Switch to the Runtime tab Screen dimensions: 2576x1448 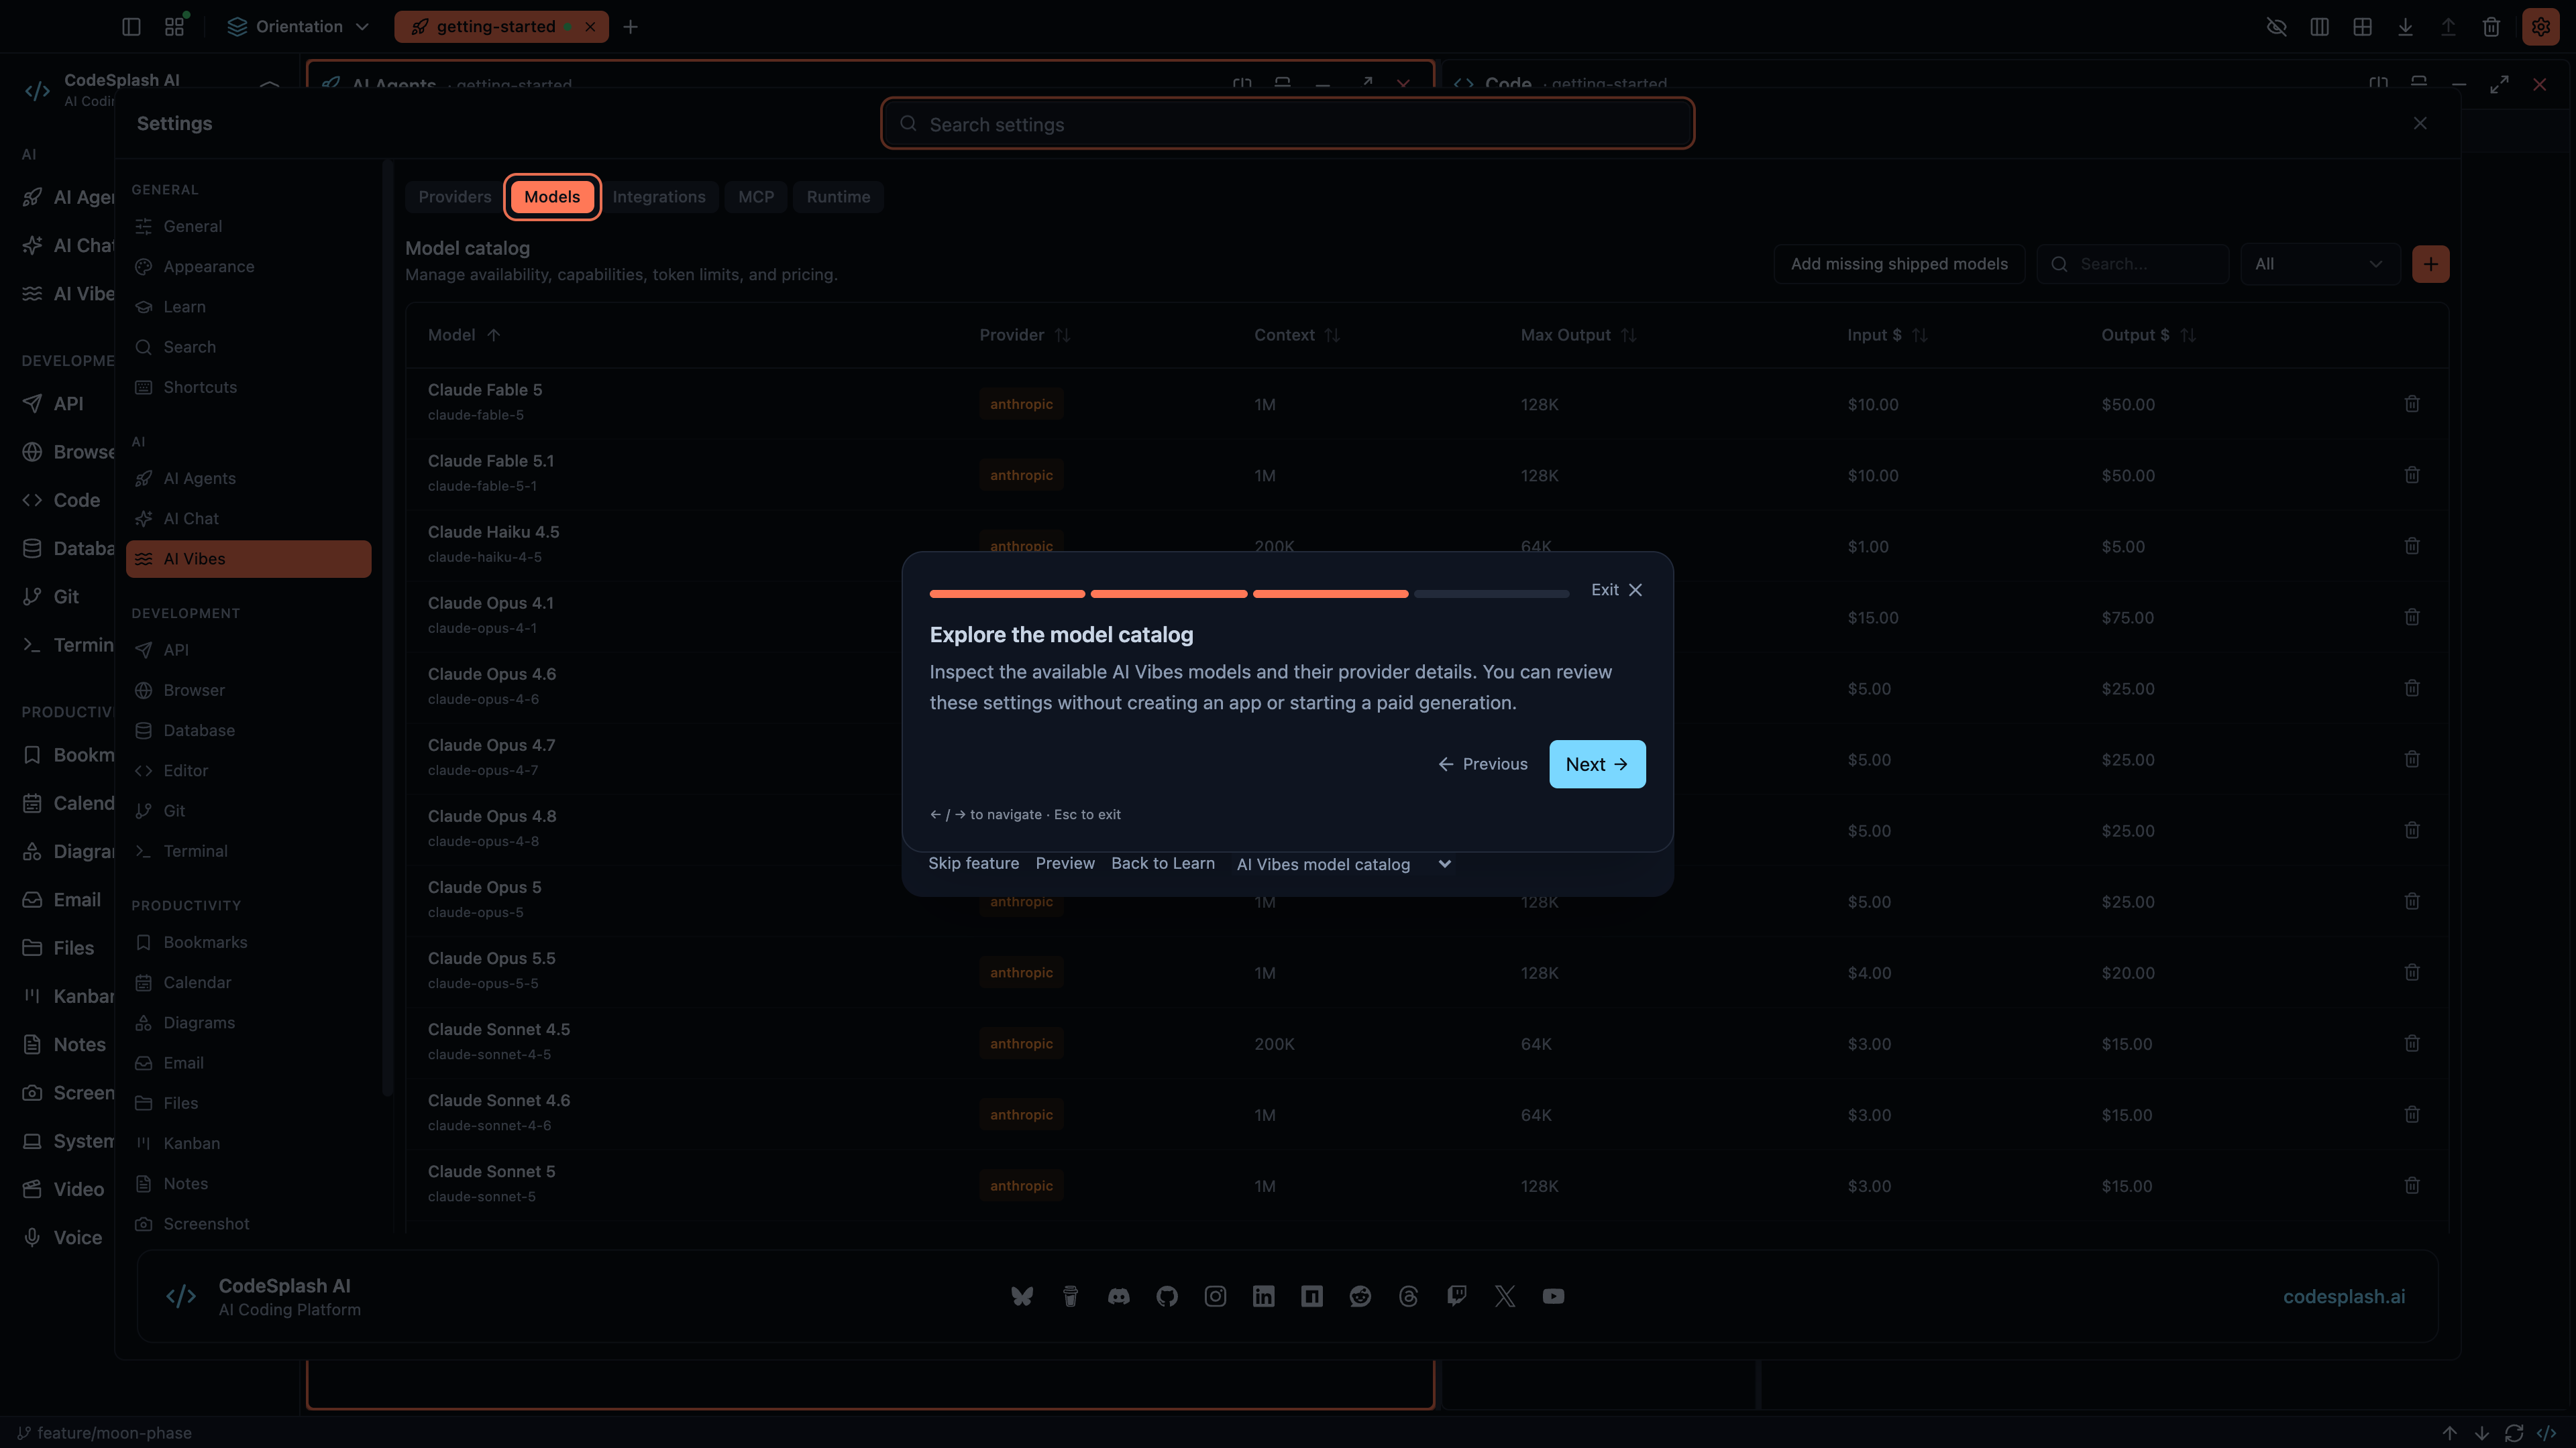point(838,197)
